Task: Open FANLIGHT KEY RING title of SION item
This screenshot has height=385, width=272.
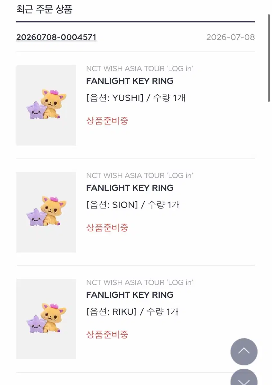Action: tap(130, 188)
